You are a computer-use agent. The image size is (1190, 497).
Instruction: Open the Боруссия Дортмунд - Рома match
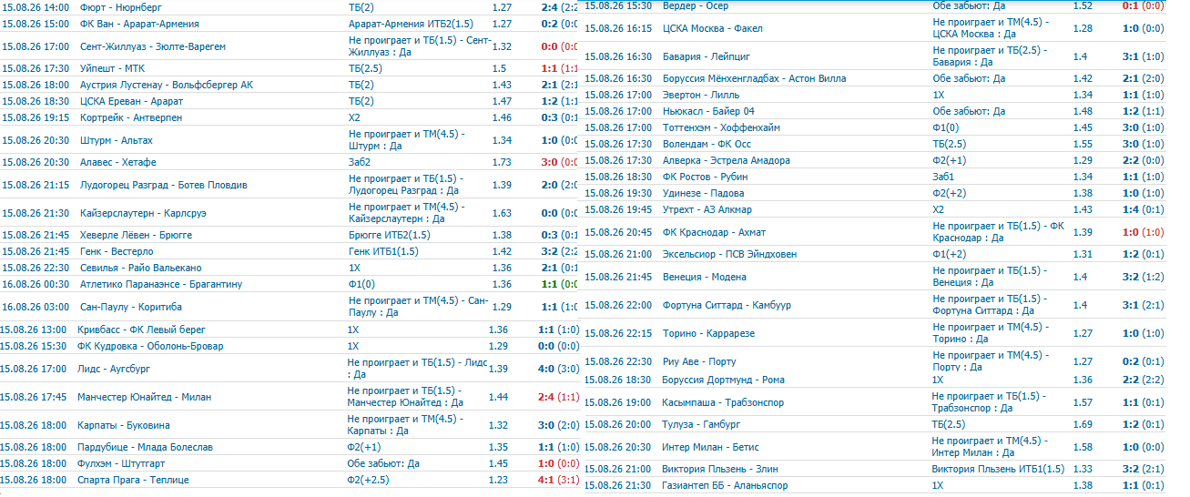coord(724,380)
